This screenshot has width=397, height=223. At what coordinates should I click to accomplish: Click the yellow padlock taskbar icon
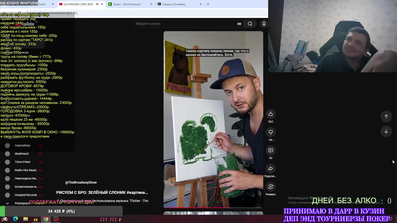coord(36,219)
